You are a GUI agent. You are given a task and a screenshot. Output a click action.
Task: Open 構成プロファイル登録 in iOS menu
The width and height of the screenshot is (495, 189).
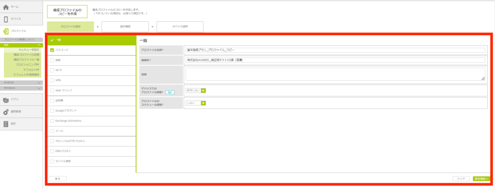tap(26, 55)
